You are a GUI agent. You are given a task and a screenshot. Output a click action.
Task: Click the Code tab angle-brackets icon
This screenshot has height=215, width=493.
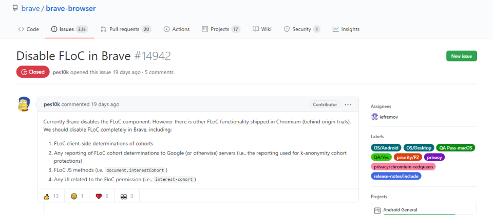pyautogui.click(x=21, y=29)
